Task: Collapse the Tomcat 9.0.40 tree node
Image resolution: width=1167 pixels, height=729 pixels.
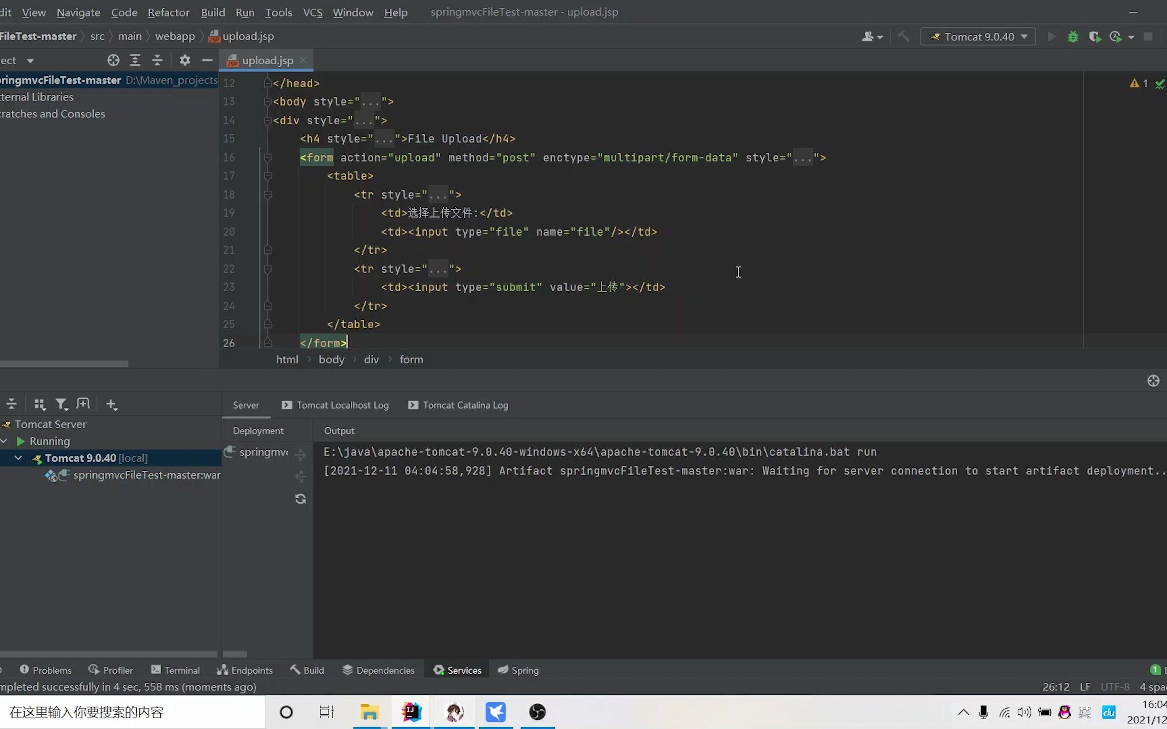Action: tap(18, 458)
